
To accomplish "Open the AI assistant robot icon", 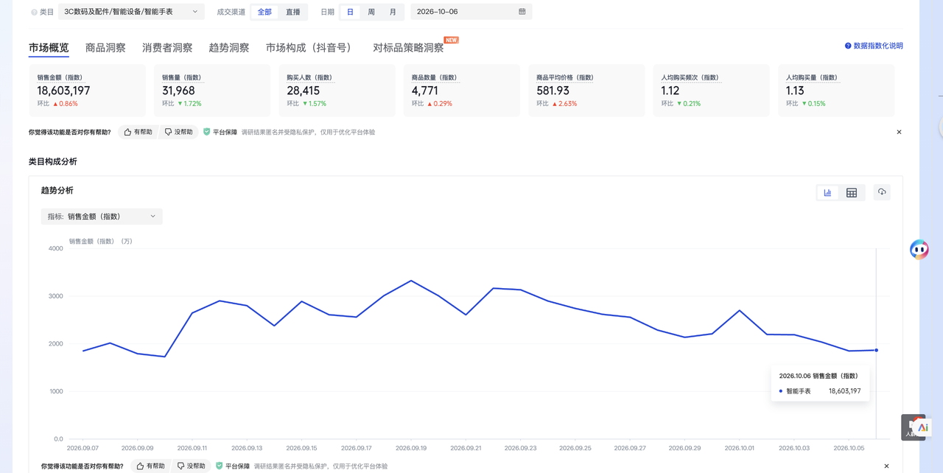I will (919, 250).
